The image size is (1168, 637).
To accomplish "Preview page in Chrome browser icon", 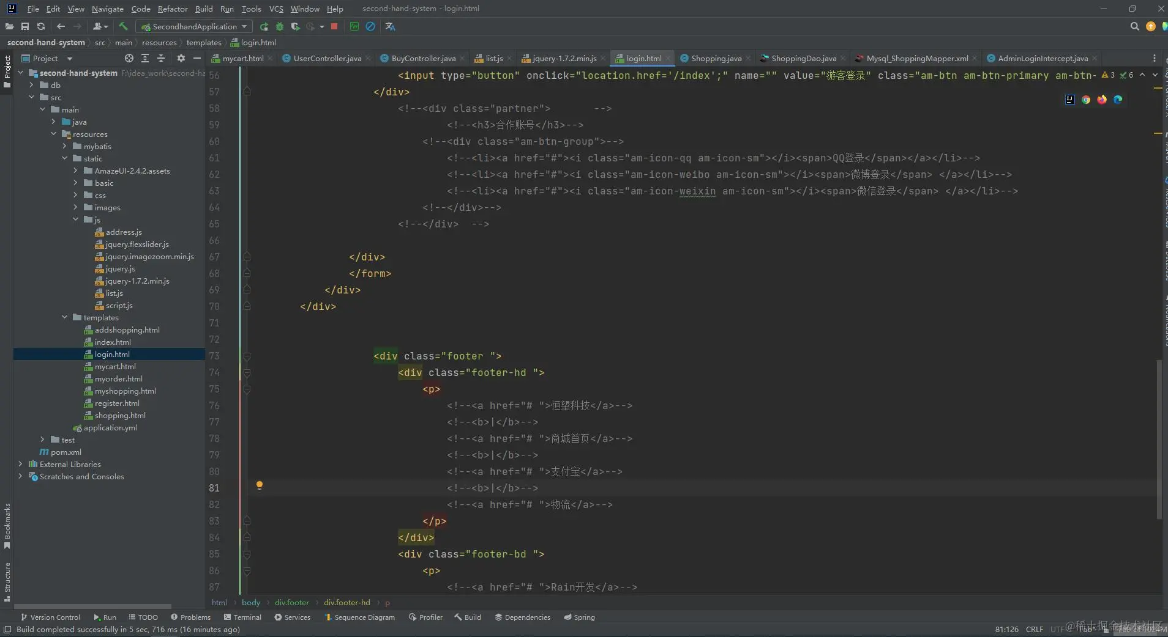I will 1086,100.
